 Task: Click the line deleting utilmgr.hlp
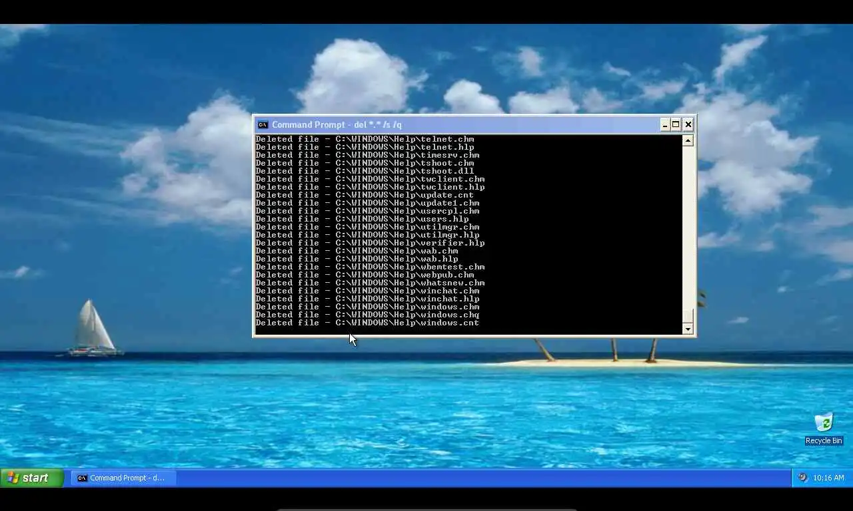pos(367,235)
